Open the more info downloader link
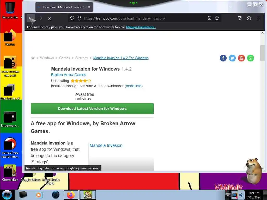Image resolution: width=267 pixels, height=200 pixels. coord(134,86)
